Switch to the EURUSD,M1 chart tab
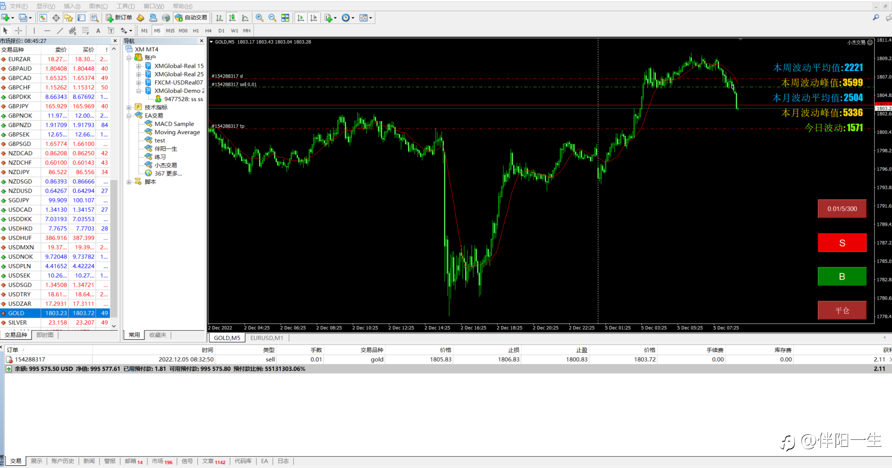892x468 pixels. pyautogui.click(x=266, y=338)
